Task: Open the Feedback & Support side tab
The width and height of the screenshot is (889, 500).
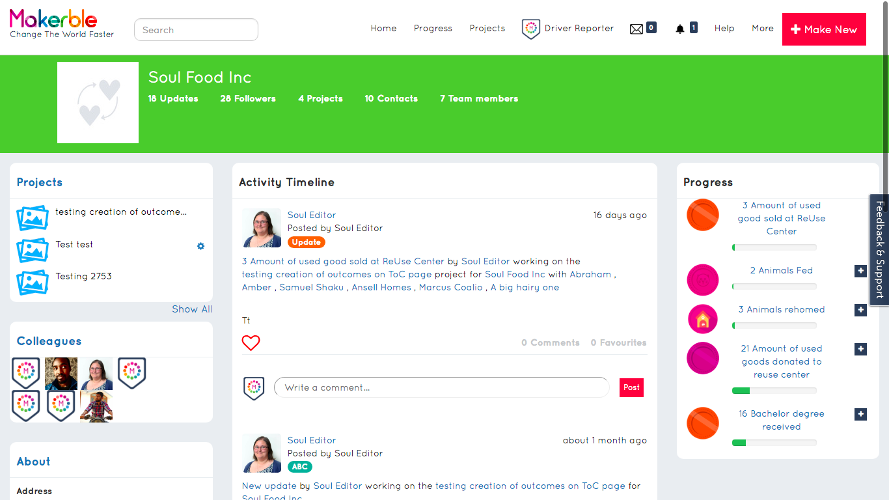Action: coord(879,250)
